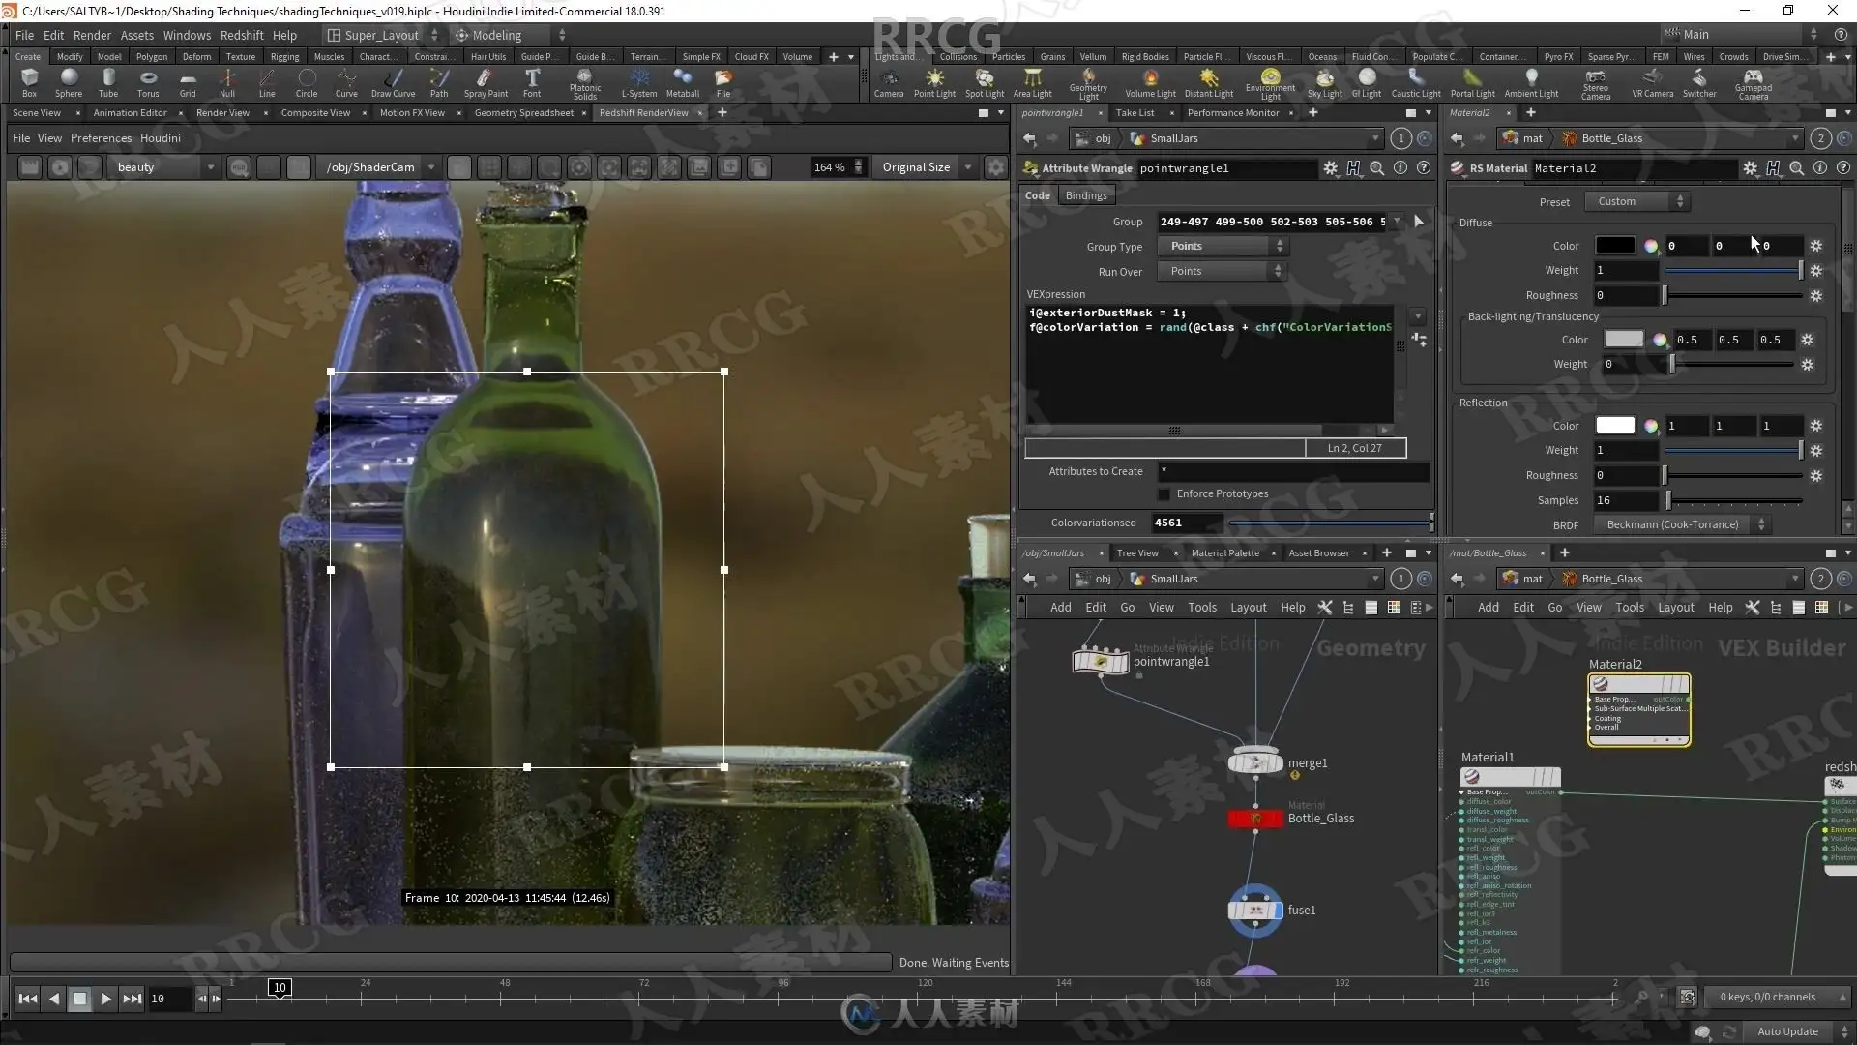The height and width of the screenshot is (1045, 1857).
Task: Click the Reflection color white swatch
Action: (1614, 426)
